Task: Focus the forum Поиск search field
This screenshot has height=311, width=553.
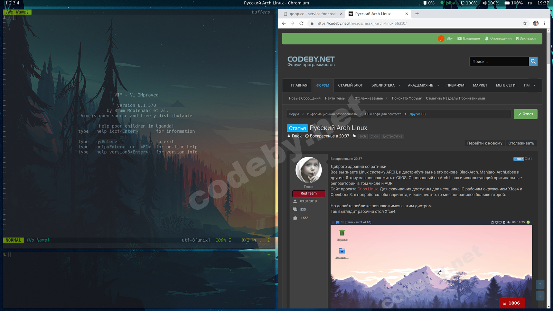Action: pyautogui.click(x=499, y=62)
